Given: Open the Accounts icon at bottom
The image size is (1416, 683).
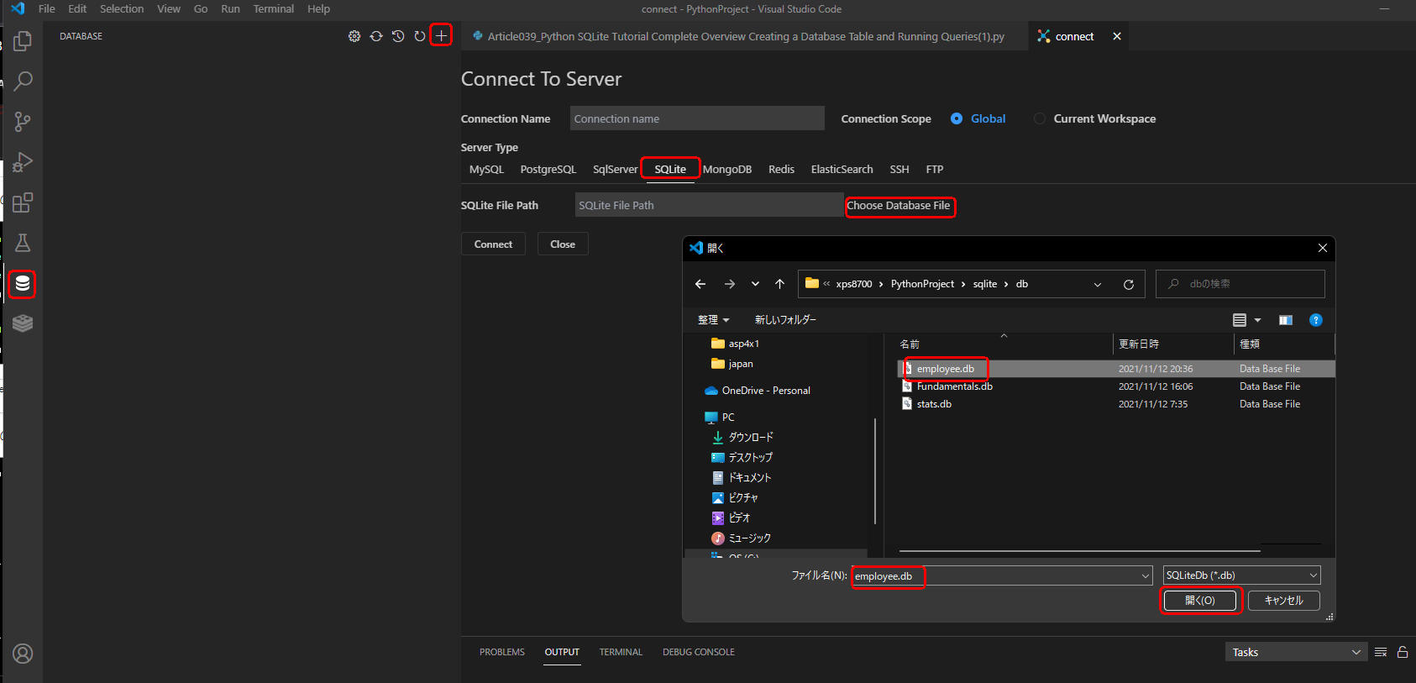Looking at the screenshot, I should click(x=23, y=654).
